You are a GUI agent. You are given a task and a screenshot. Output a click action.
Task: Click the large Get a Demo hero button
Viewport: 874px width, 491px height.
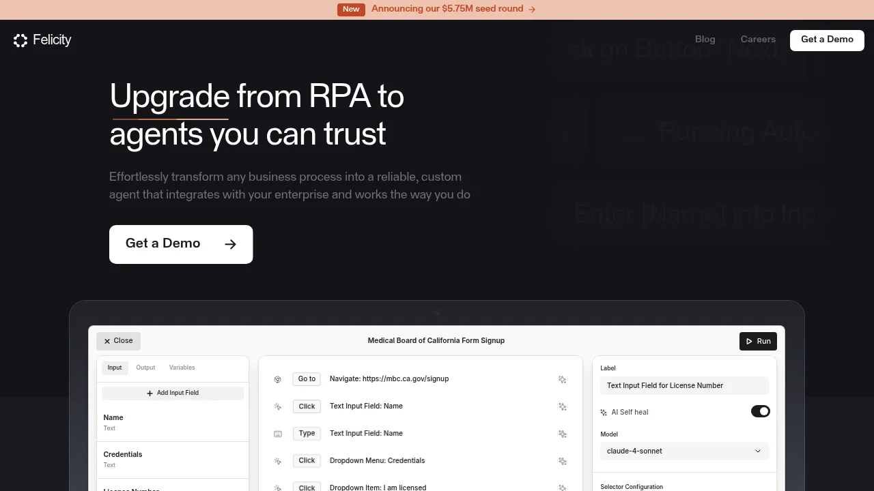[181, 244]
